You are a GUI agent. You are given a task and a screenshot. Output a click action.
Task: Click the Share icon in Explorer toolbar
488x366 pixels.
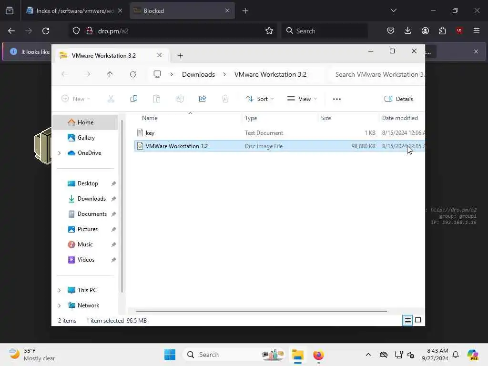click(202, 99)
